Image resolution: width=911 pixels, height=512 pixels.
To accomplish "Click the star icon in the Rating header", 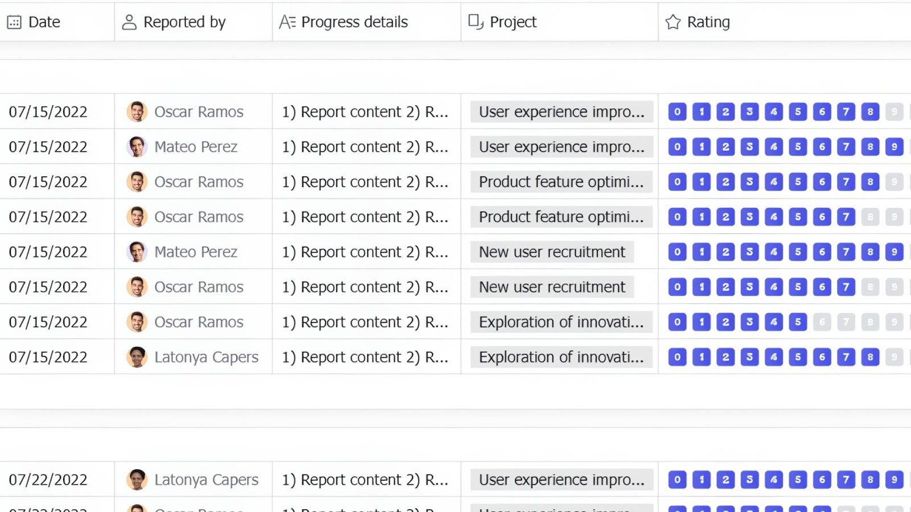I will pos(672,22).
